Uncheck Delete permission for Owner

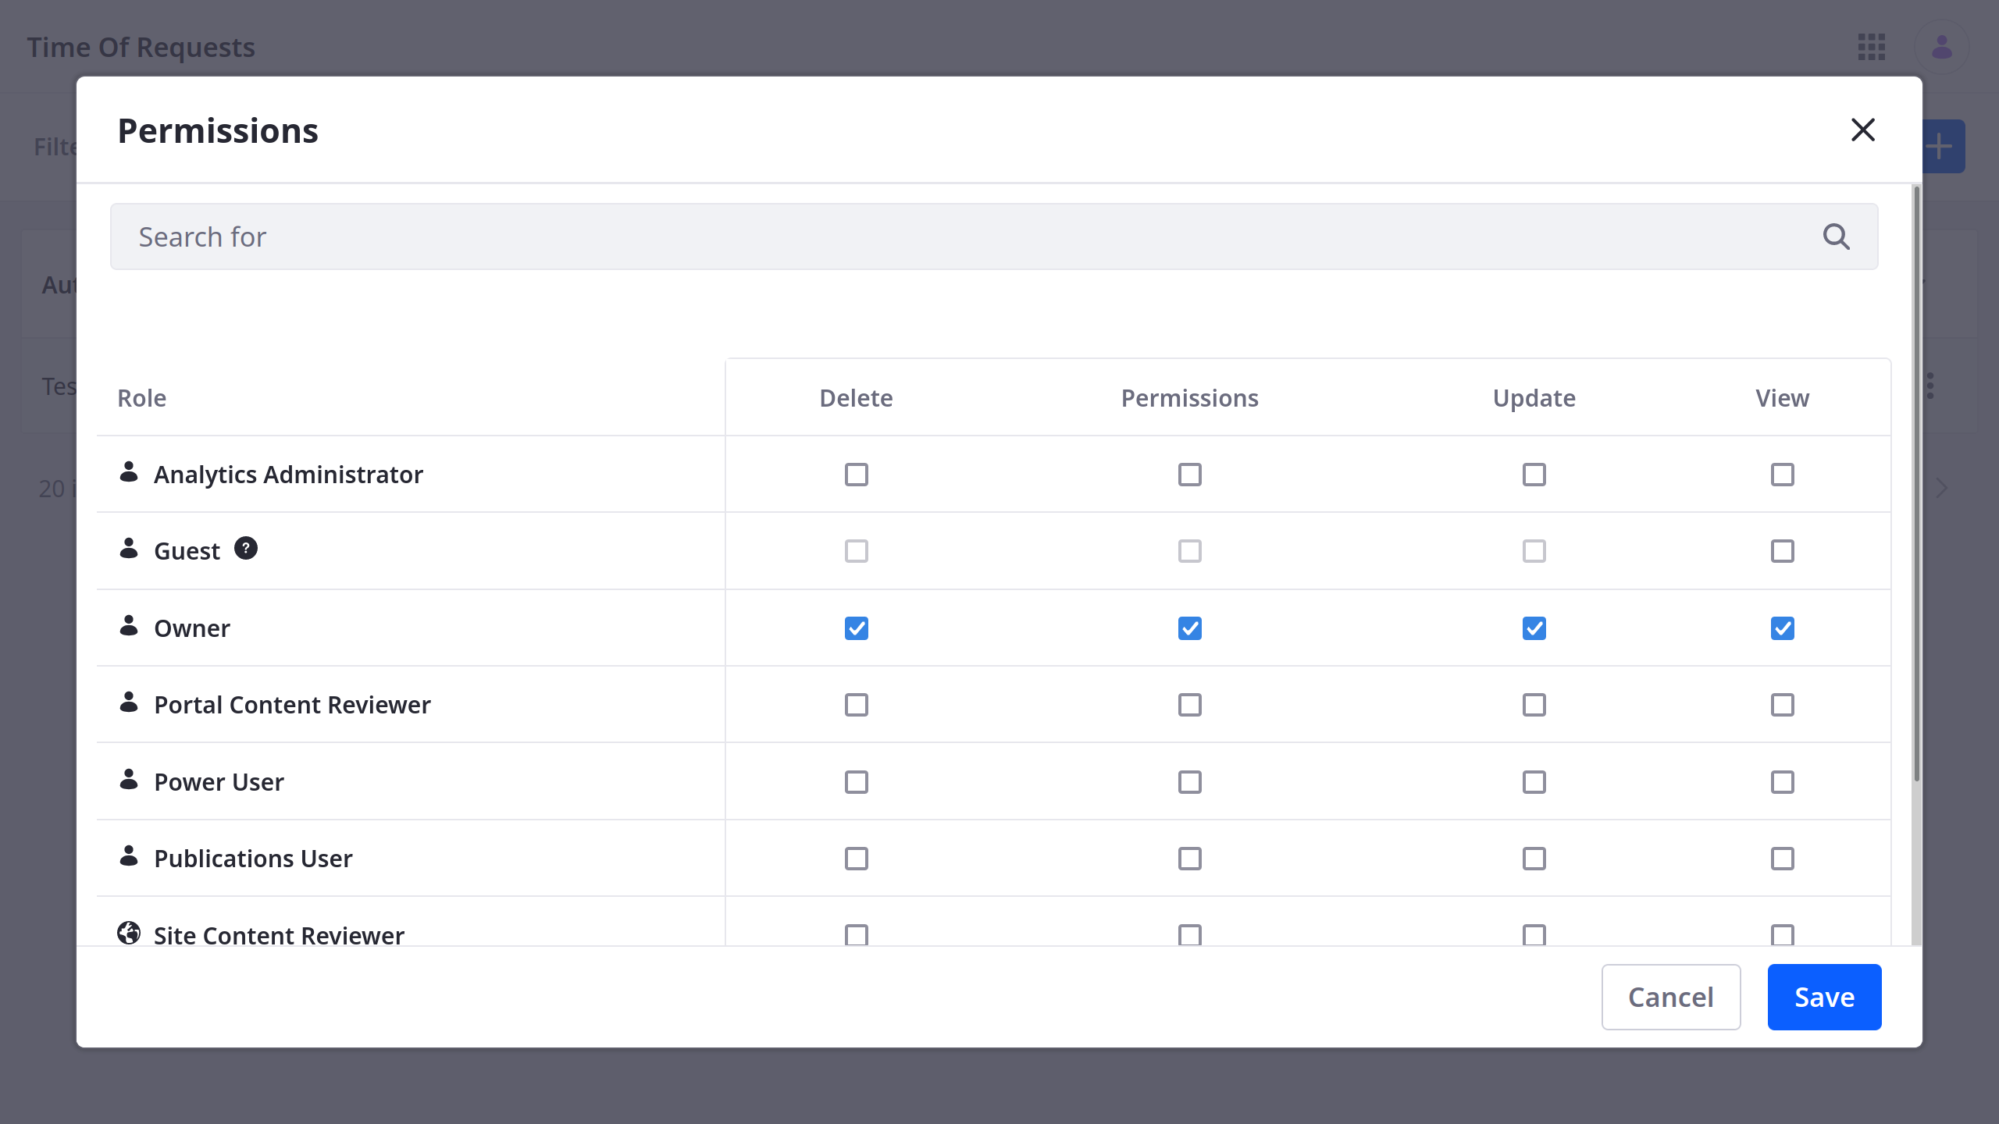click(857, 628)
